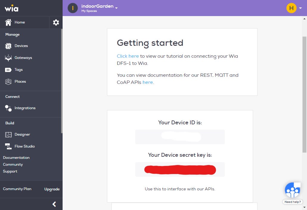
Task: Click the sidebar scrollbar thumb
Action: click(62, 81)
